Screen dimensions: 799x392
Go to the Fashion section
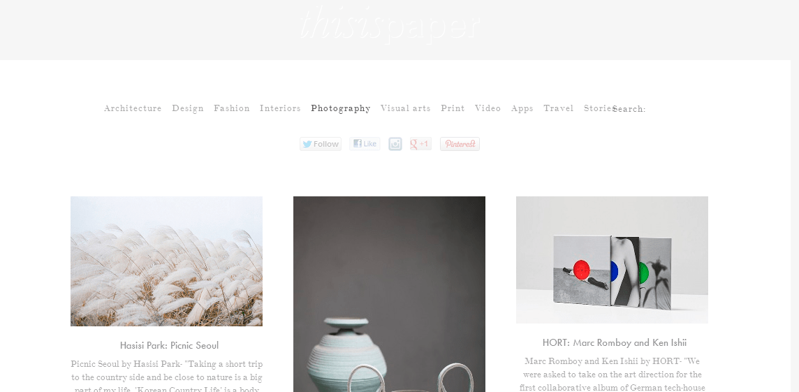[x=231, y=108]
